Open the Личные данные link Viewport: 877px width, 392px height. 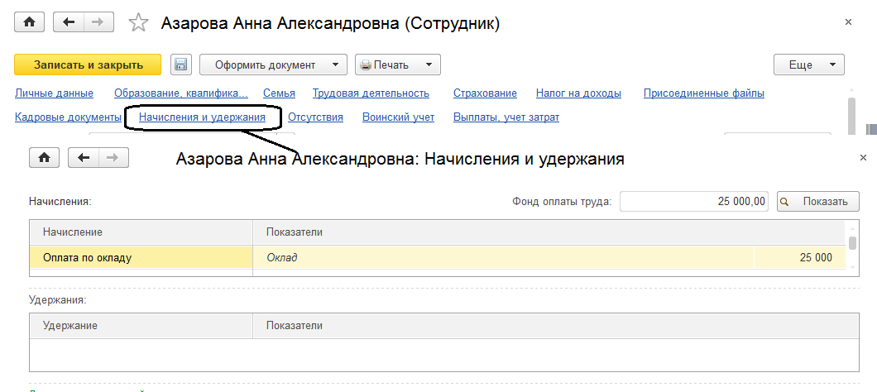click(54, 93)
